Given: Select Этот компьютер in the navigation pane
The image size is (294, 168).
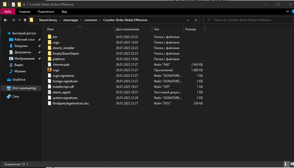Looking at the screenshot, I should 21,88.
